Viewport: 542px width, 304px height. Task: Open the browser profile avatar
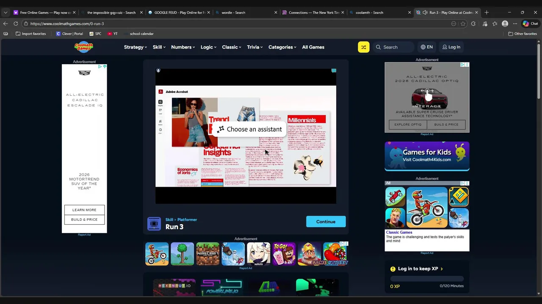point(505,24)
